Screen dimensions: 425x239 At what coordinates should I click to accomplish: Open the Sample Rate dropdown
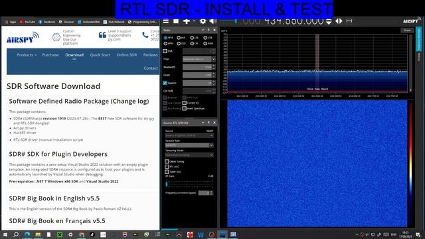tap(189, 145)
